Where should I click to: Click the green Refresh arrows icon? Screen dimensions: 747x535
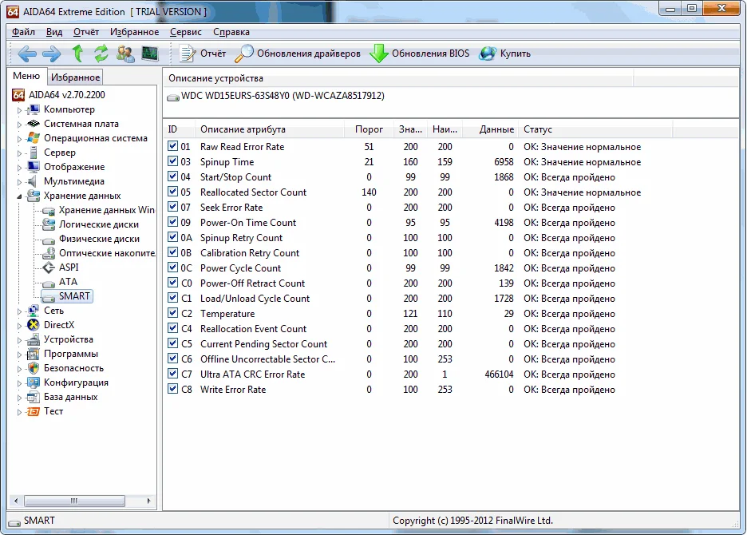tap(101, 53)
